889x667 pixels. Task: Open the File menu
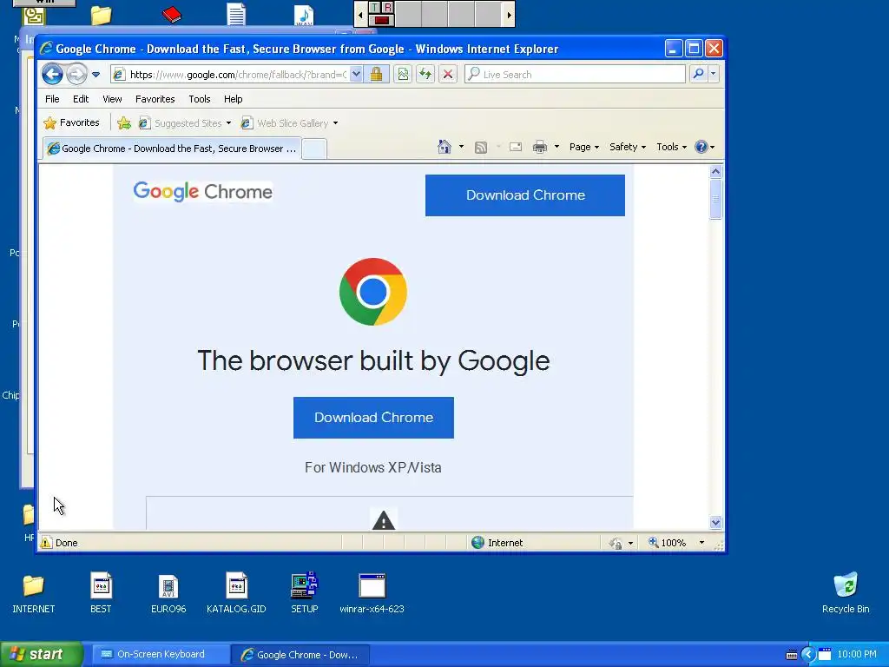point(52,99)
